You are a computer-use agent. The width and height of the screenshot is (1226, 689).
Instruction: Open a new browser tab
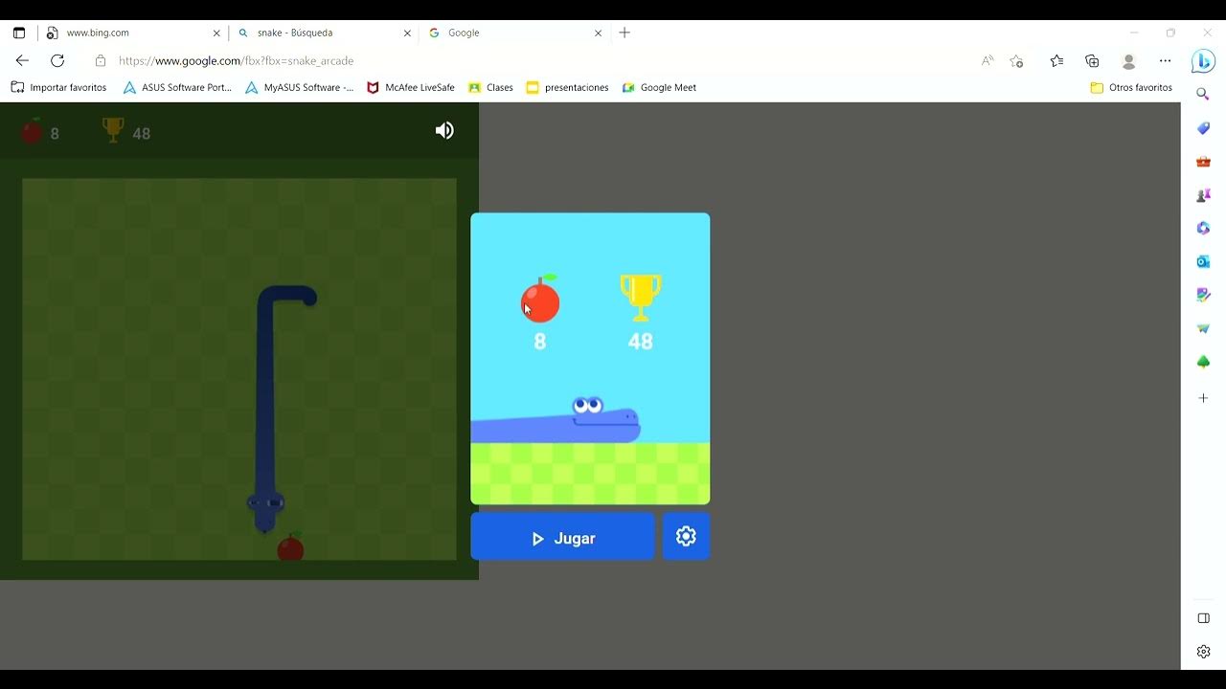click(624, 33)
